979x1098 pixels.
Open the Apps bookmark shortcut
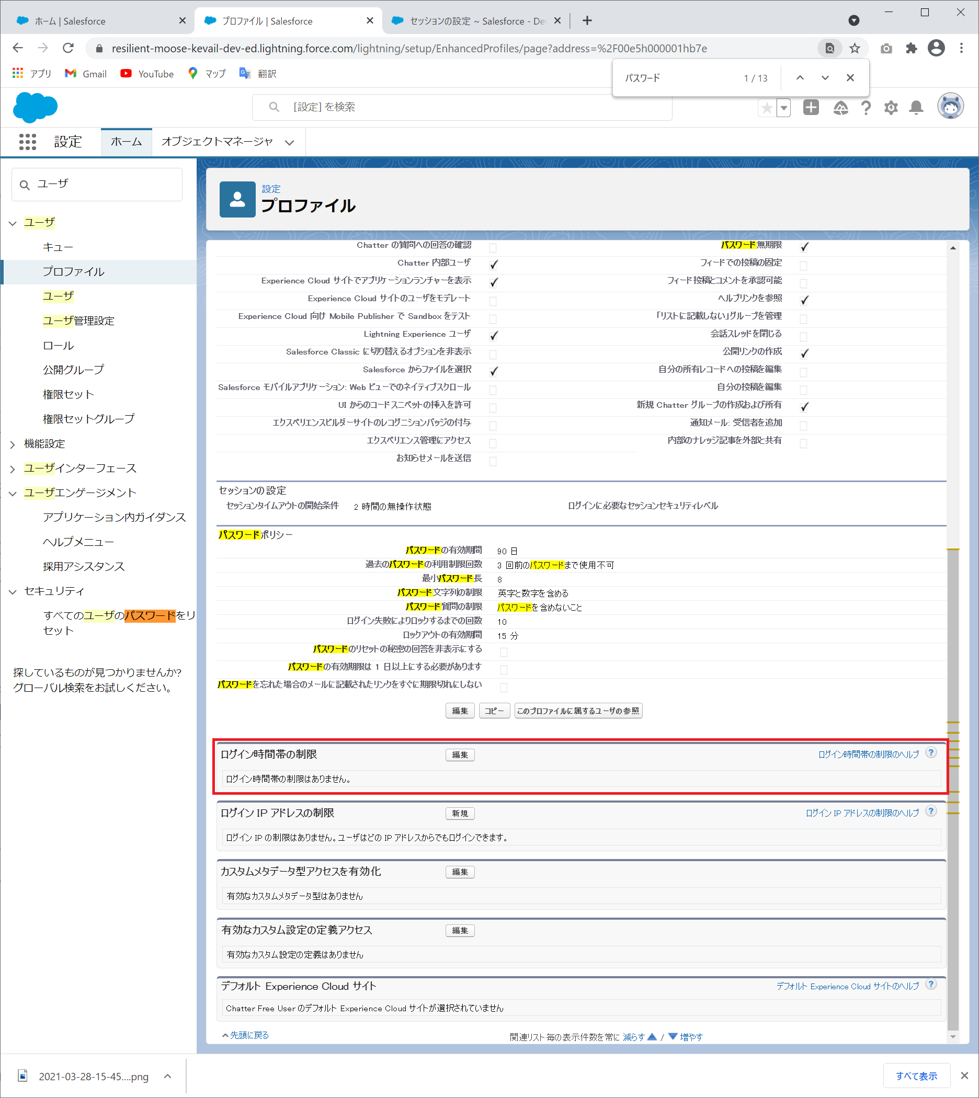click(x=32, y=74)
